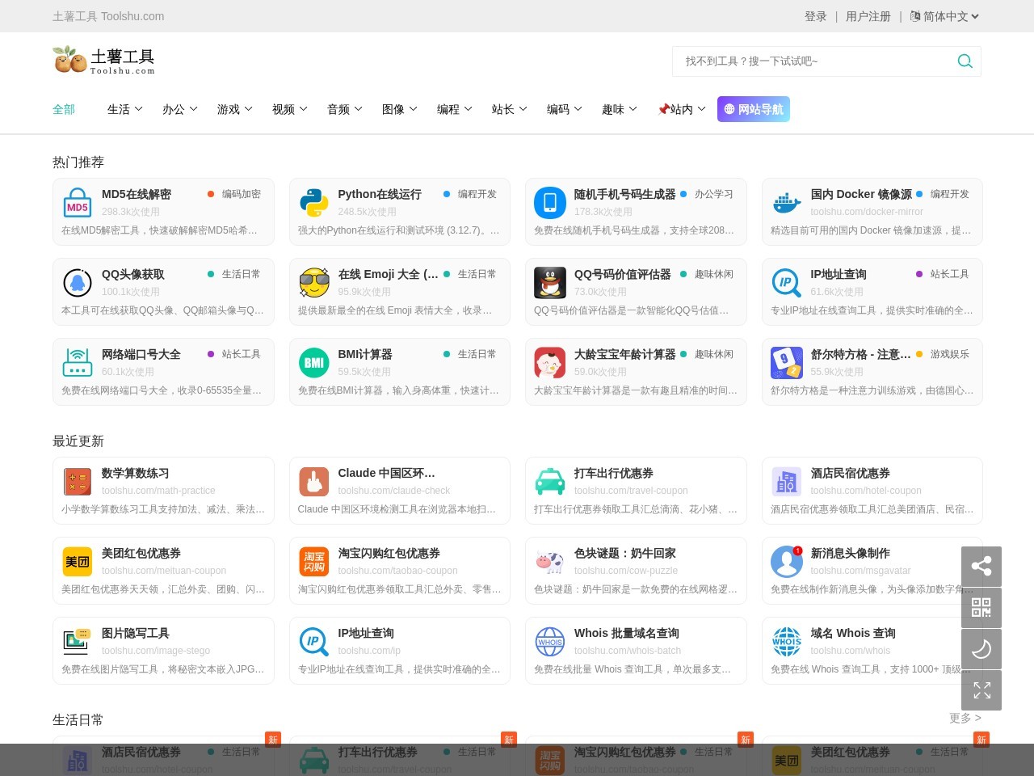The image size is (1034, 776).
Task: Click the orange 淘宝闪购 icon in 最近更新
Action: pos(314,561)
